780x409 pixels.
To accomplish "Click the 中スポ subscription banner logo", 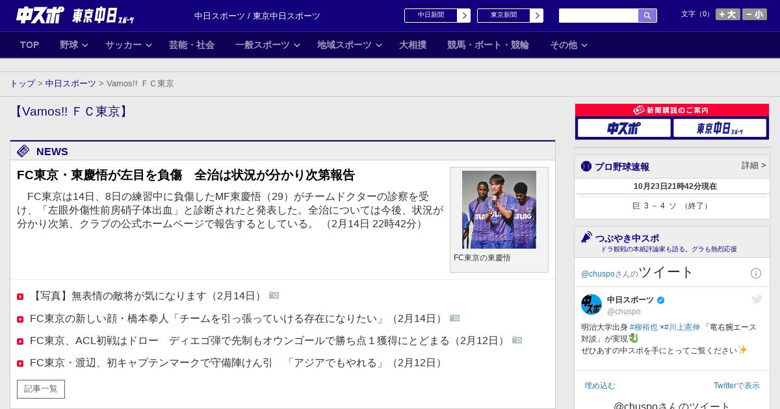I will pos(624,128).
